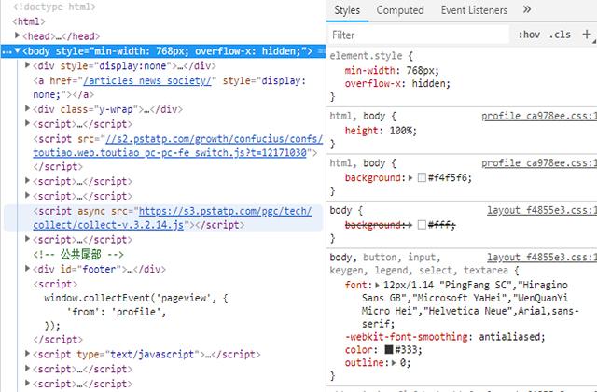The width and height of the screenshot is (597, 392).
Task: Open the Event Listeners tab
Action: point(474,10)
